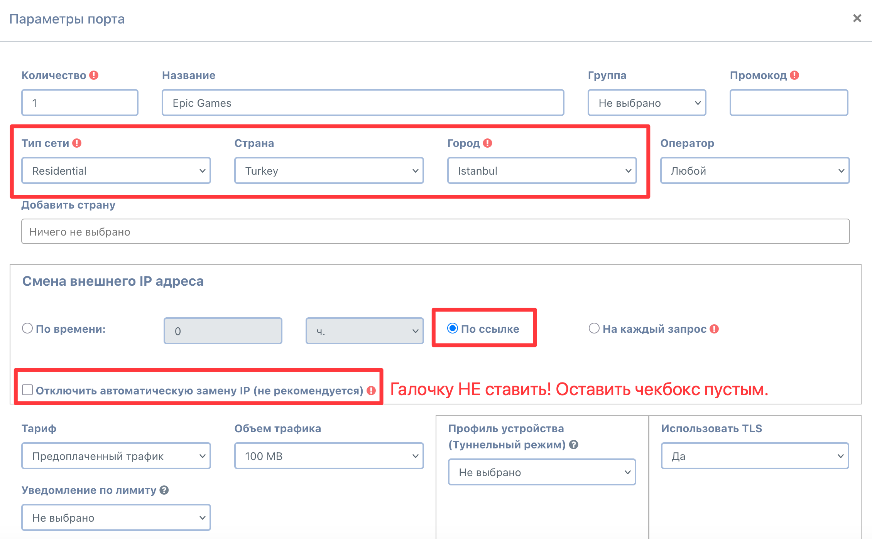872x539 pixels.
Task: Click the Промокод input field
Action: [x=789, y=103]
